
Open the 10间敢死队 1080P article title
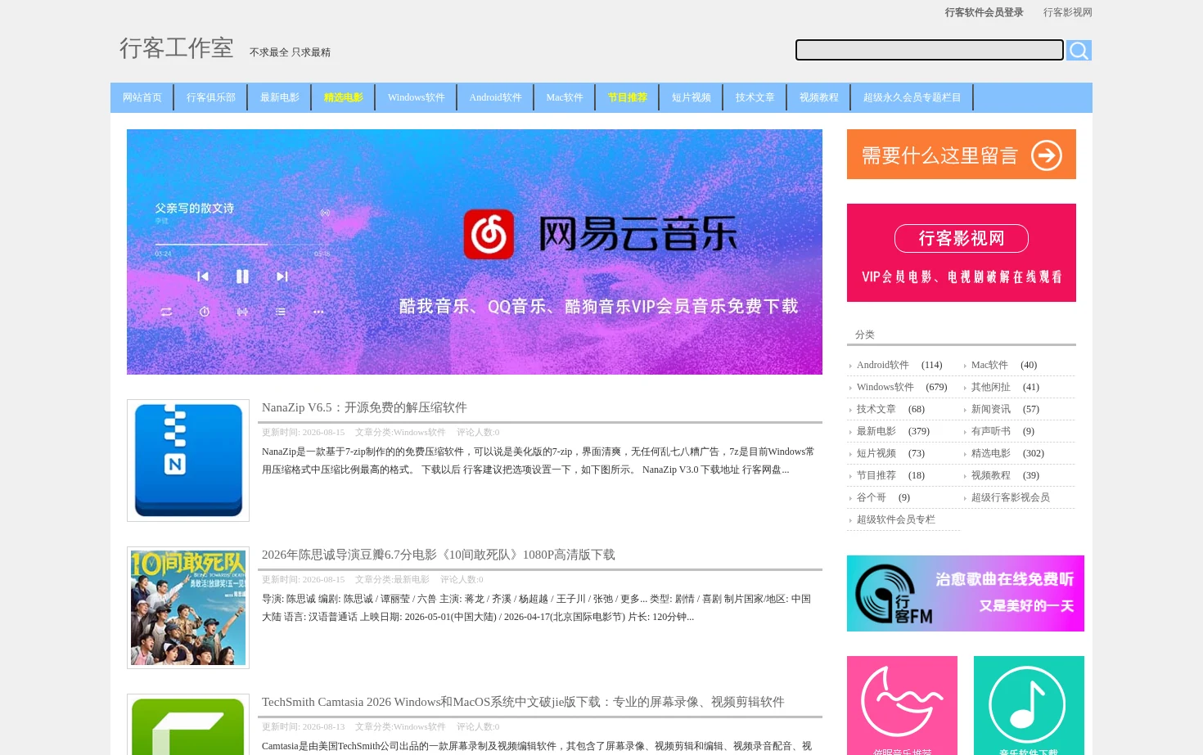tap(439, 555)
